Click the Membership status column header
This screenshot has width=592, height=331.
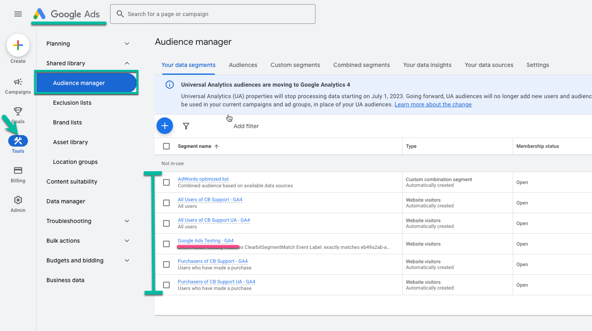(x=538, y=146)
